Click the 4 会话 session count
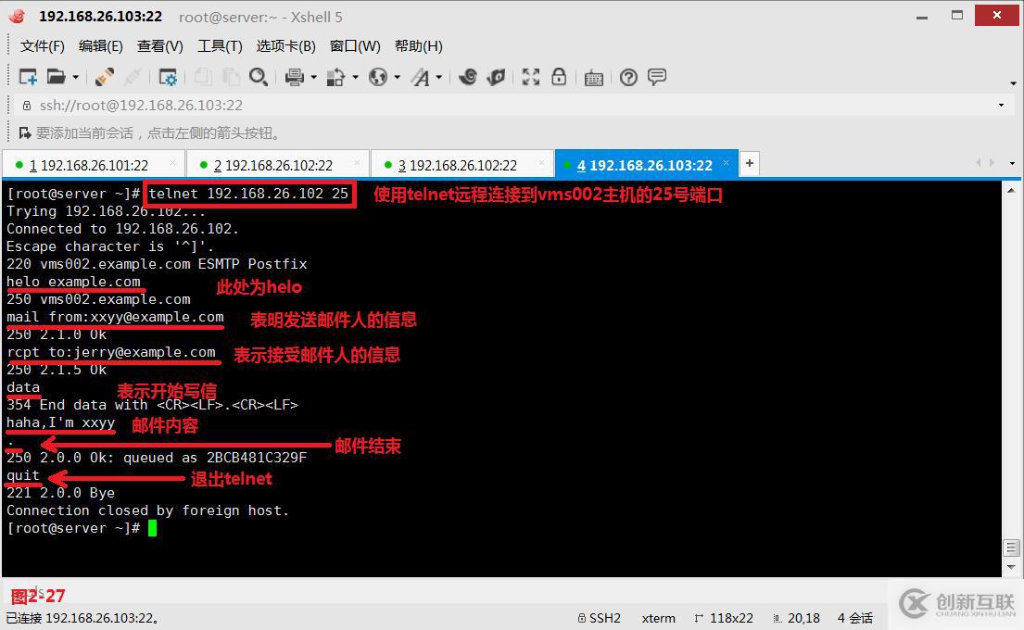The height and width of the screenshot is (630, 1024). [x=854, y=618]
